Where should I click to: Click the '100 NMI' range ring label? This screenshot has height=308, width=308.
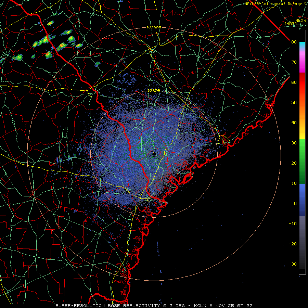coord(154,27)
